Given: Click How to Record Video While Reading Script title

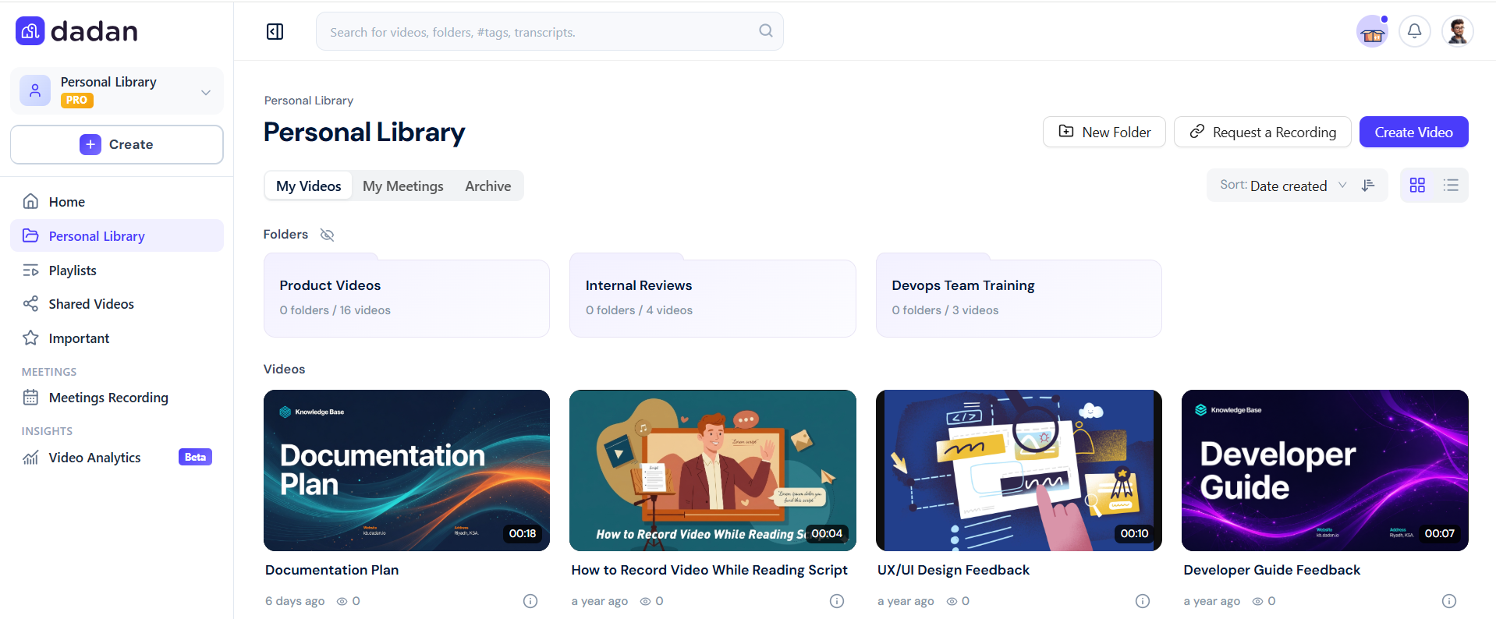Looking at the screenshot, I should pyautogui.click(x=709, y=570).
